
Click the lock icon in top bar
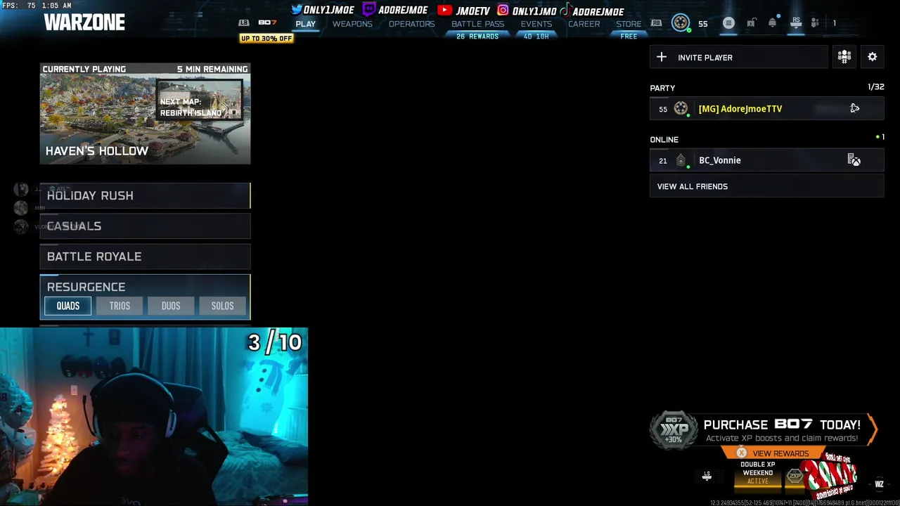click(751, 23)
